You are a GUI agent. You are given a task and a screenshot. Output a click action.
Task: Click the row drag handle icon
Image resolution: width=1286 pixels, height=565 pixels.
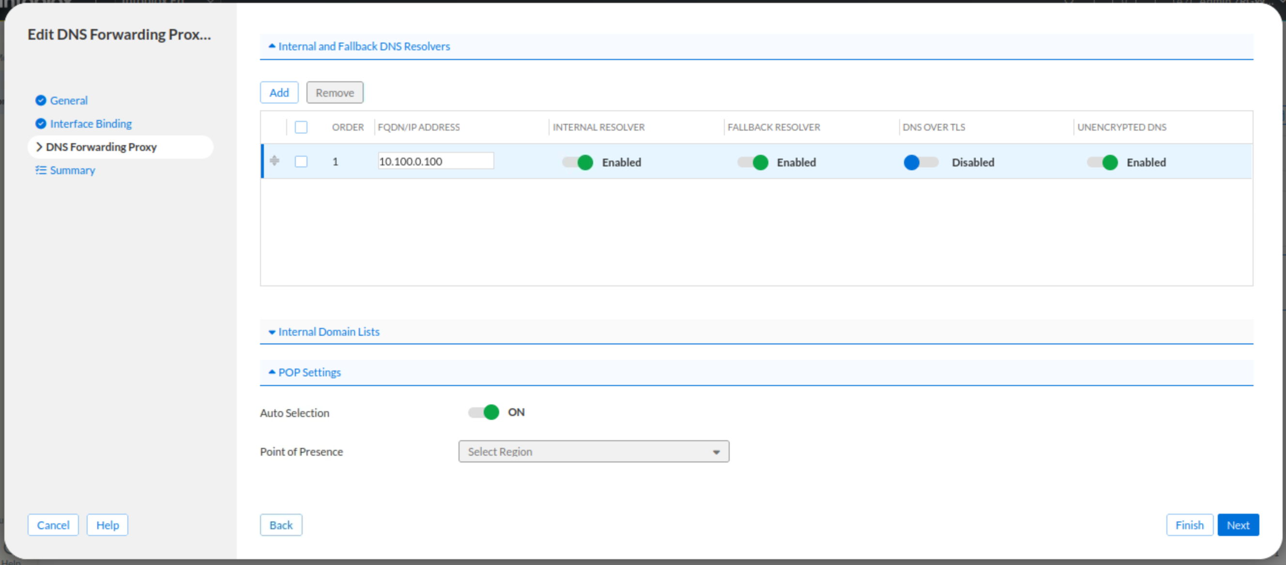[x=274, y=161]
